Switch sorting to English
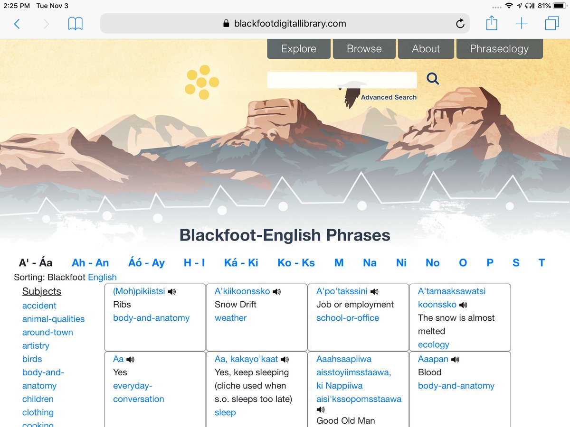 pyautogui.click(x=103, y=277)
